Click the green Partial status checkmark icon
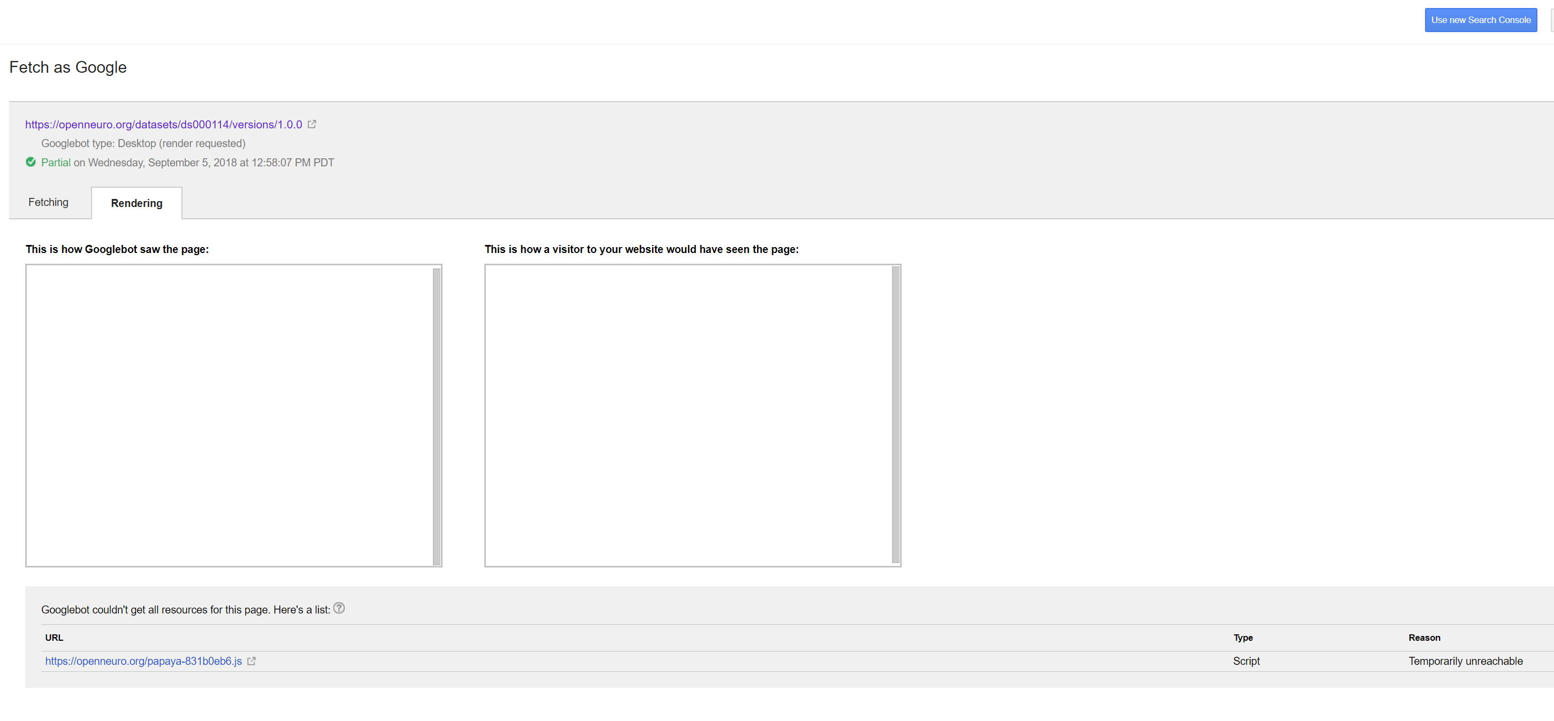 point(31,162)
